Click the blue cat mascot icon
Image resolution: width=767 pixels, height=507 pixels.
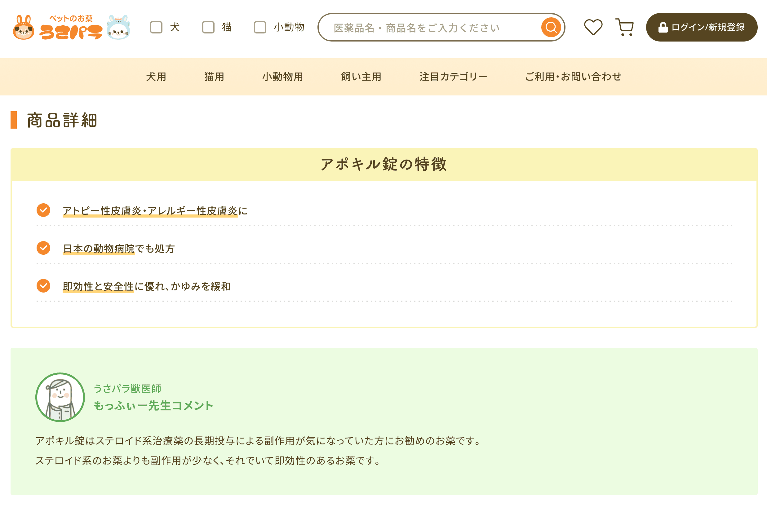coord(119,29)
